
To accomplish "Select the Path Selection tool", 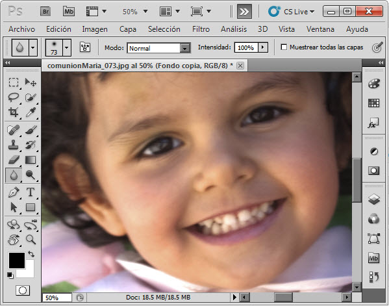I will [14, 207].
